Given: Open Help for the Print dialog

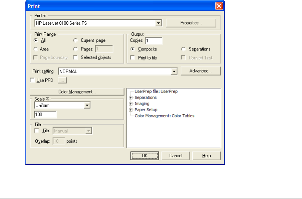Looking at the screenshot, I should [x=206, y=156].
